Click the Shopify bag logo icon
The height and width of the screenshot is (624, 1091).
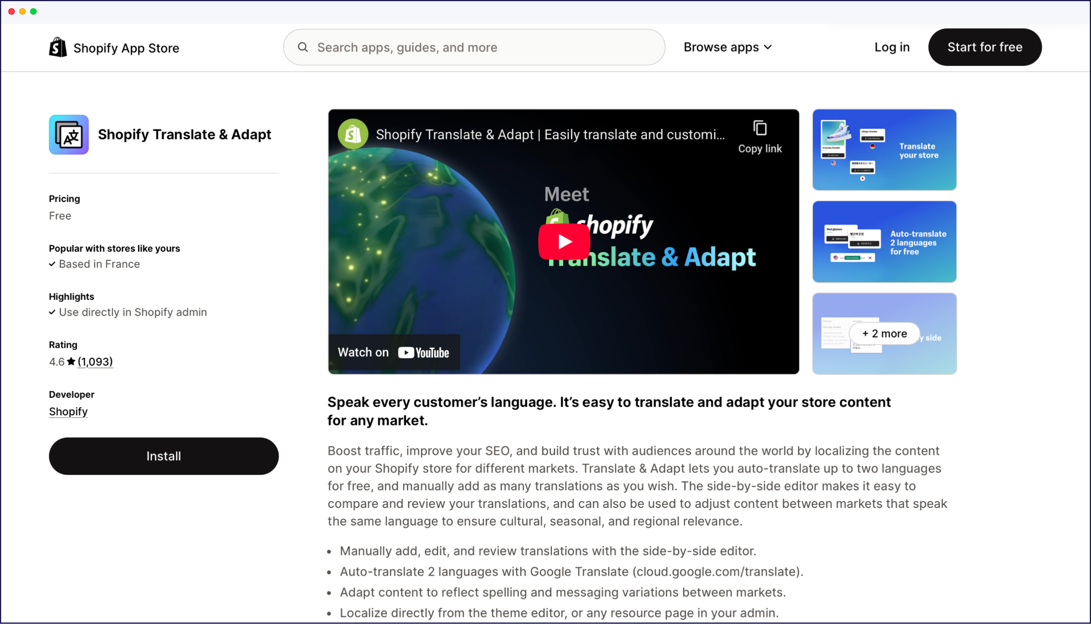coord(58,47)
